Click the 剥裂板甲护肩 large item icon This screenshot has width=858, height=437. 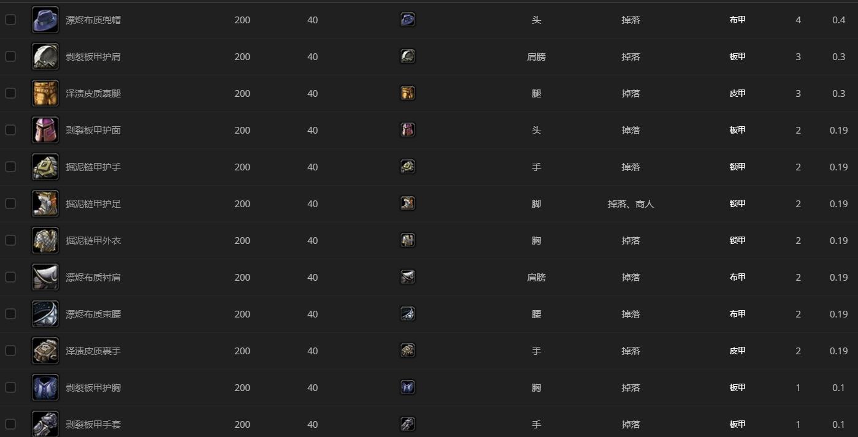point(45,56)
